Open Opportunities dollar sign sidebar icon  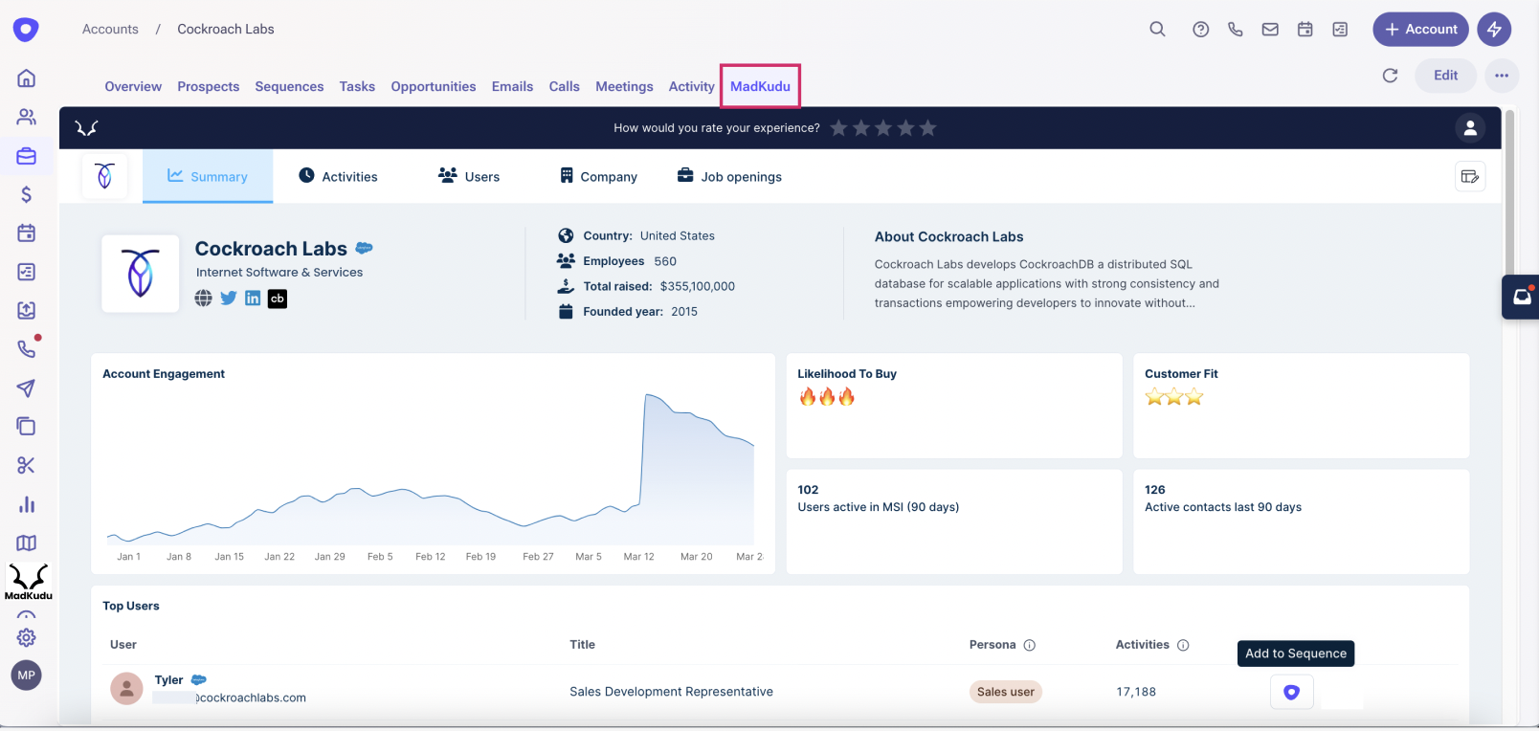click(27, 194)
